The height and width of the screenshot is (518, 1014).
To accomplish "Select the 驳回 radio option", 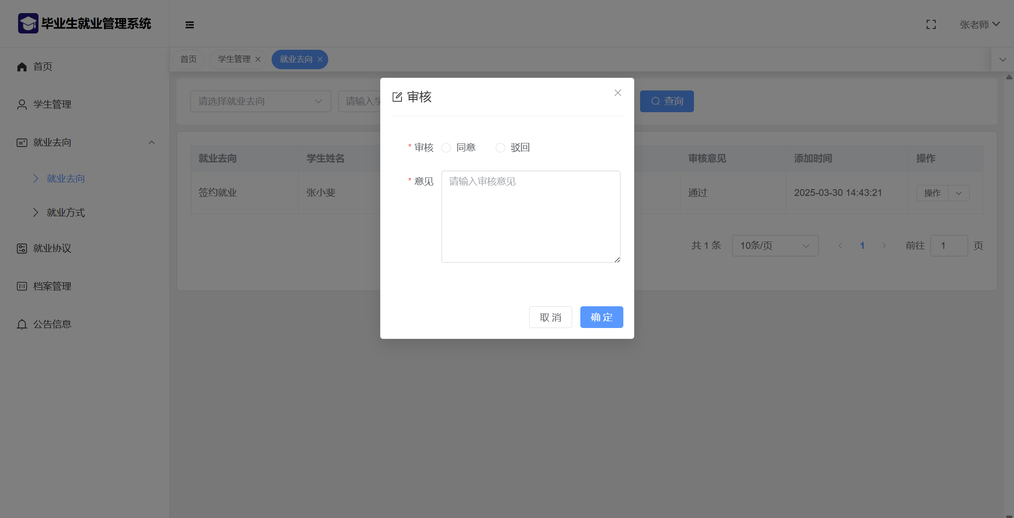I will pos(500,148).
